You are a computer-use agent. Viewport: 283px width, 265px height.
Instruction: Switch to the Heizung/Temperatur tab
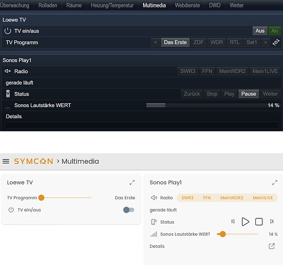point(112,5)
